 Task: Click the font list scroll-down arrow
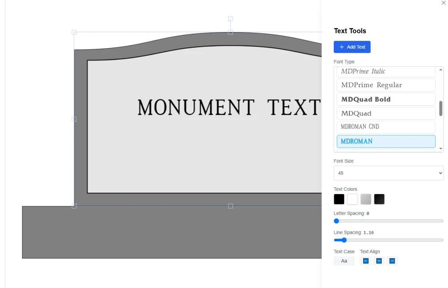(441, 149)
